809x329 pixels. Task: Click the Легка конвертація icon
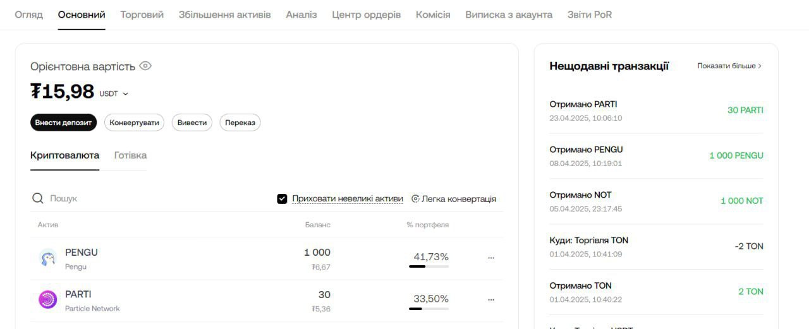[415, 199]
